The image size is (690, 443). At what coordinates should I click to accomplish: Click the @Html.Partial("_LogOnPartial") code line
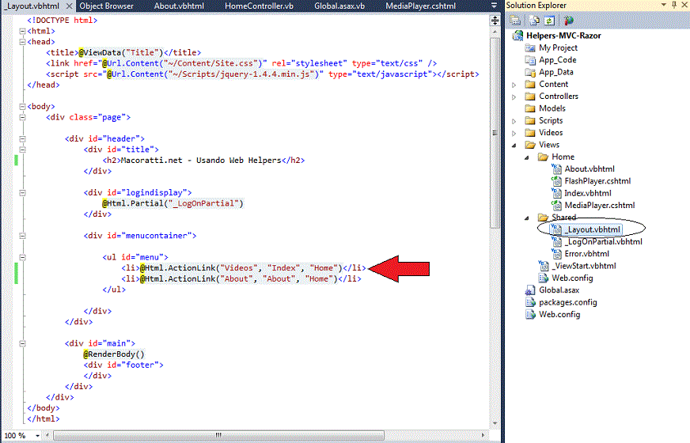172,203
